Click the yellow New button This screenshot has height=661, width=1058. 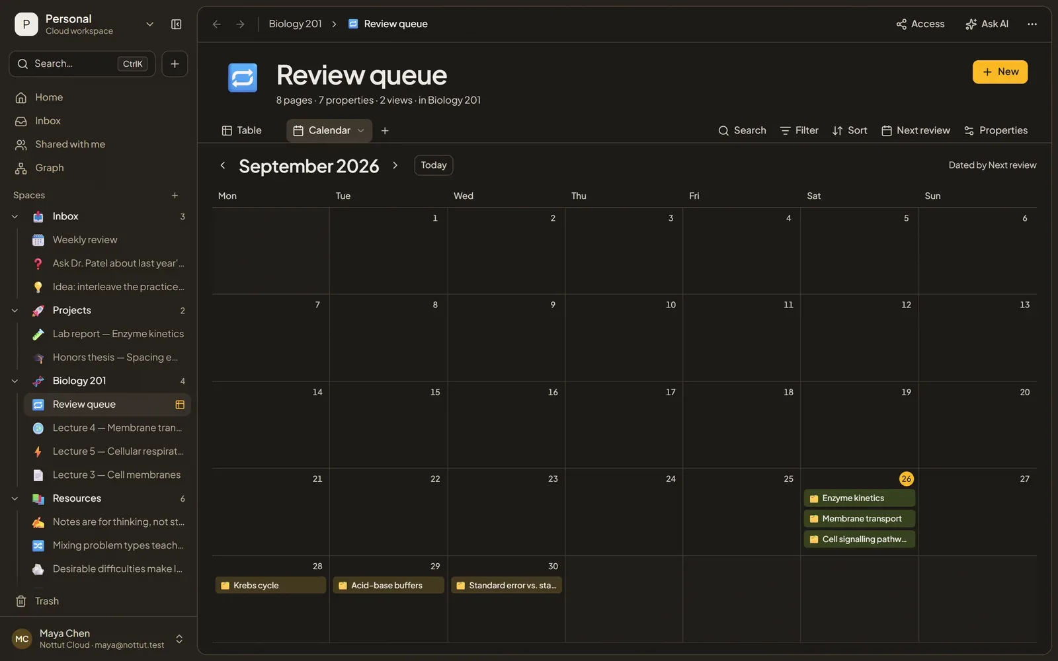(x=1000, y=71)
